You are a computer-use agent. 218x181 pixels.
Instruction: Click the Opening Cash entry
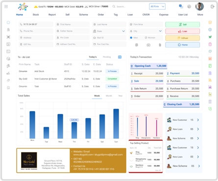[x=148, y=66]
